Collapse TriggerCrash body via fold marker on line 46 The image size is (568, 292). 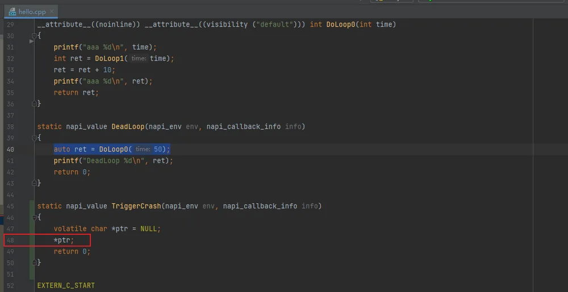[34, 217]
